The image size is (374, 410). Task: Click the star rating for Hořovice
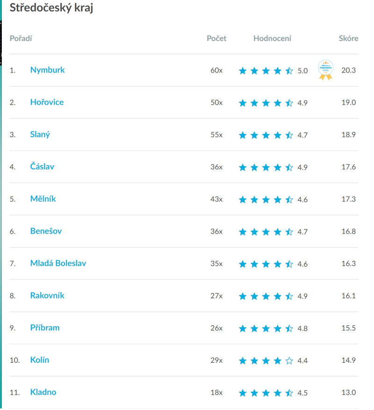pos(266,103)
